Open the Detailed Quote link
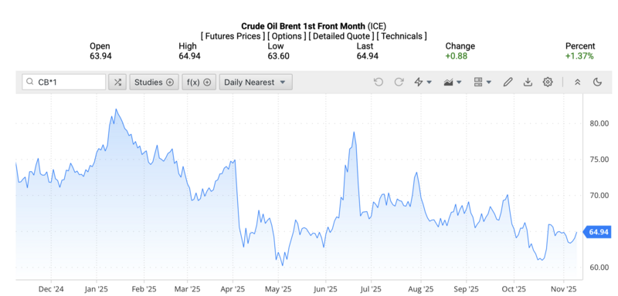 (341, 36)
